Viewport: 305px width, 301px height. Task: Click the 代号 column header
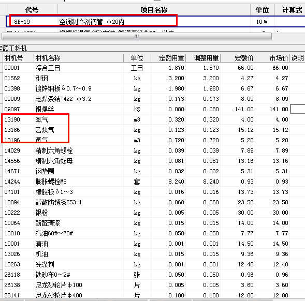pos(32,10)
